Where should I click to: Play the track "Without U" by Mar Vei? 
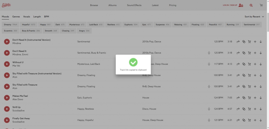(7, 64)
